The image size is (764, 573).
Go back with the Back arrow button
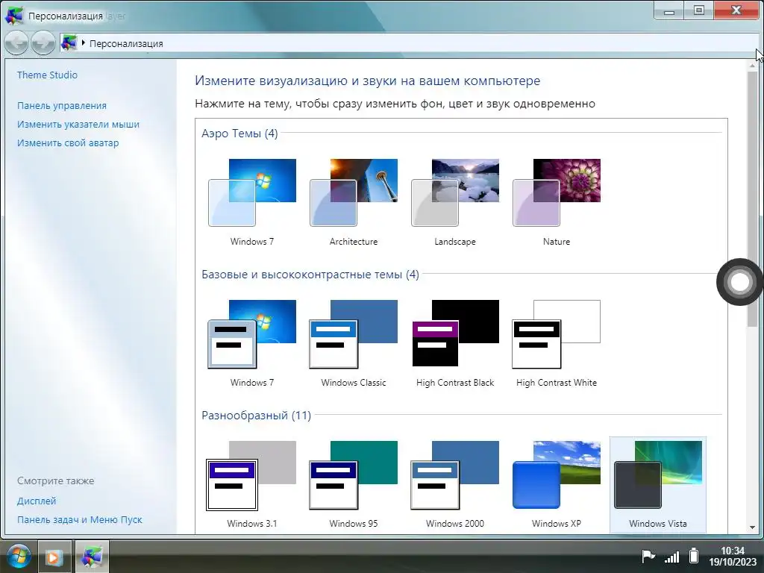(16, 43)
